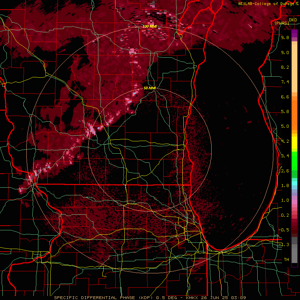This screenshot has height=300, width=300.
Task: Click the 1.8 value on color scale
Action: 285,186
